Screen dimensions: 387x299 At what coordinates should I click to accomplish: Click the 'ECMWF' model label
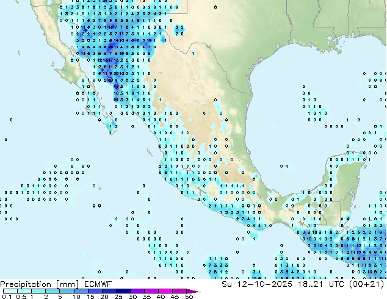point(98,284)
